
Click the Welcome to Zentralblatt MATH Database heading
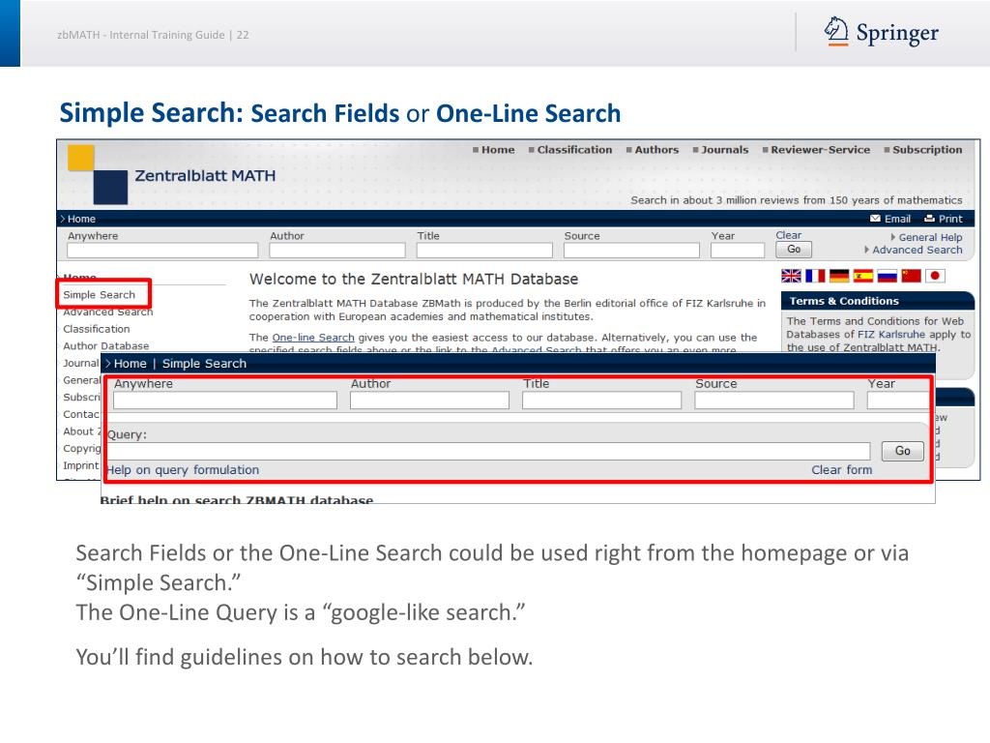(x=414, y=280)
